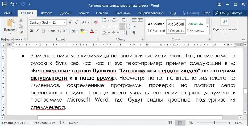Apply numbered list
Image resolution: width=248 pixels, height=126 pixels.
coord(114,20)
